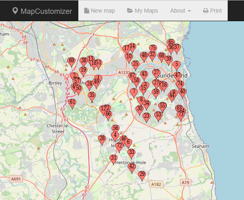The image size is (244, 200).
Task: Click the Seaham town label
Action: [200, 146]
